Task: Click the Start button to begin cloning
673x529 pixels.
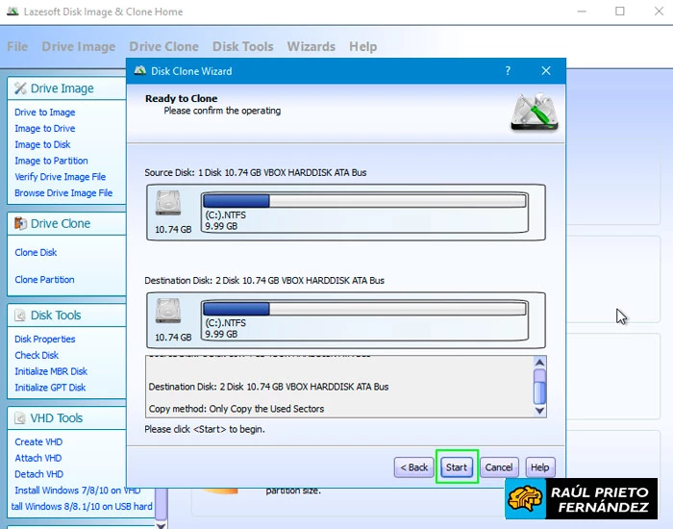Action: (x=457, y=467)
